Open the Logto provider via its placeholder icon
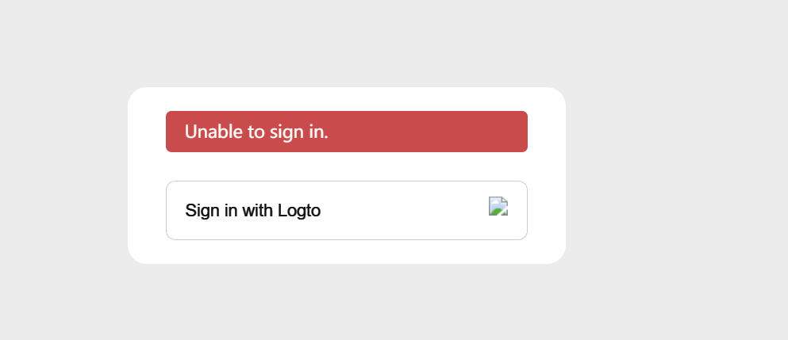 pyautogui.click(x=498, y=206)
